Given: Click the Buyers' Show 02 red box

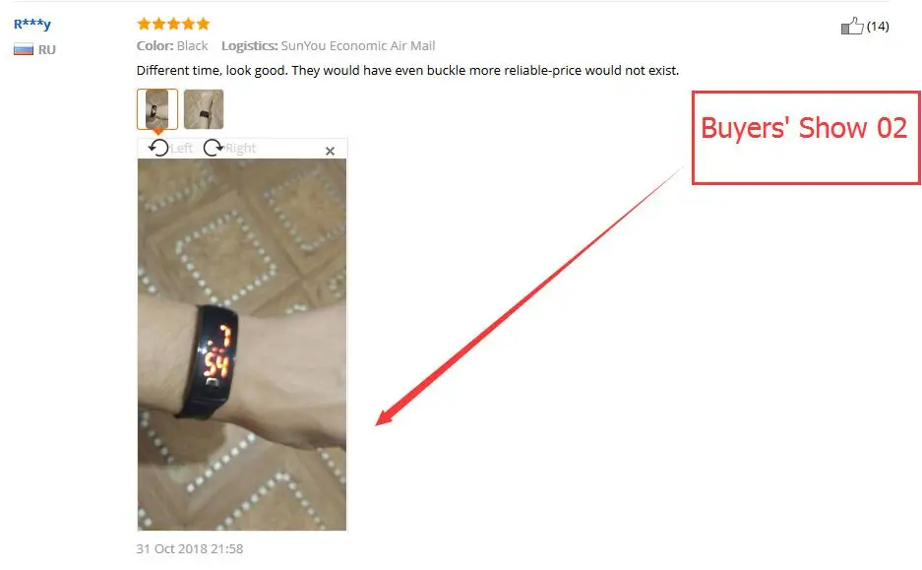Looking at the screenshot, I should pyautogui.click(x=806, y=138).
